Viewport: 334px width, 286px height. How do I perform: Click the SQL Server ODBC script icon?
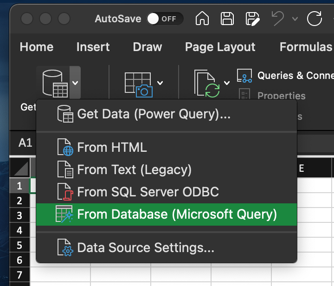click(x=65, y=192)
